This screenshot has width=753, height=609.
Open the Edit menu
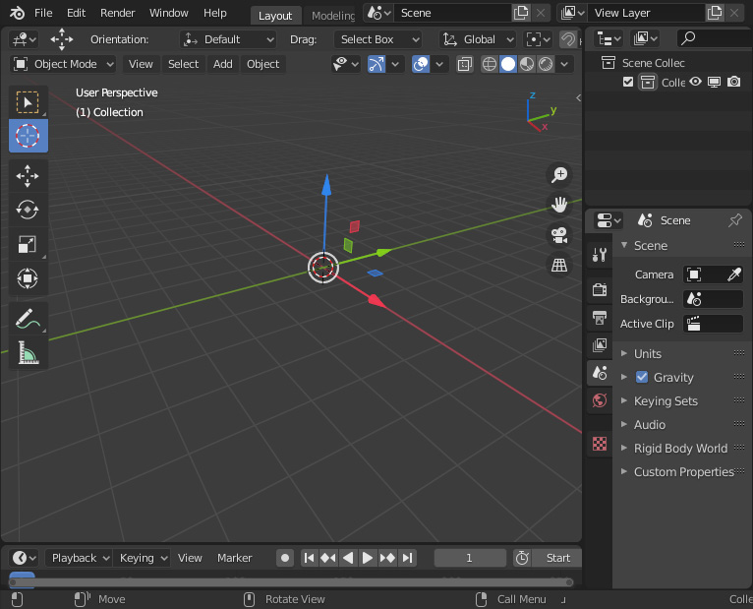click(76, 13)
